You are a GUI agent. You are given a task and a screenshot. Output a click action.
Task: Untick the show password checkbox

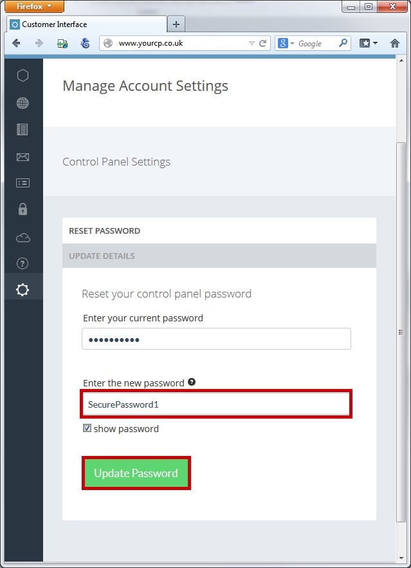[87, 428]
